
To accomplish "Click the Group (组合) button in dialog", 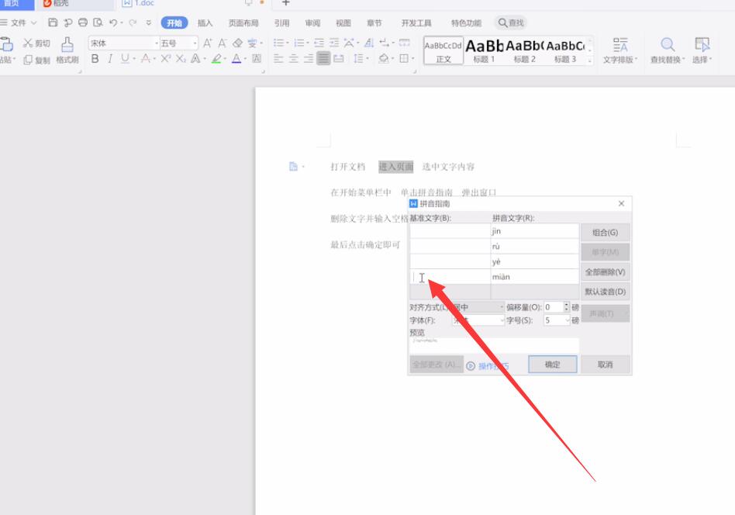I will point(606,232).
